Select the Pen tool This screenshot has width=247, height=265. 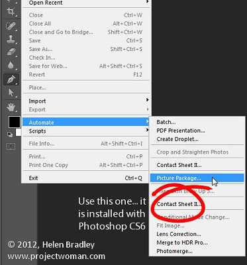(11, 79)
